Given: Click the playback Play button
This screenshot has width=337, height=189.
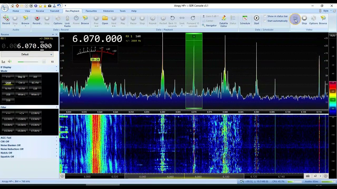Looking at the screenshot, I should (x=123, y=20).
